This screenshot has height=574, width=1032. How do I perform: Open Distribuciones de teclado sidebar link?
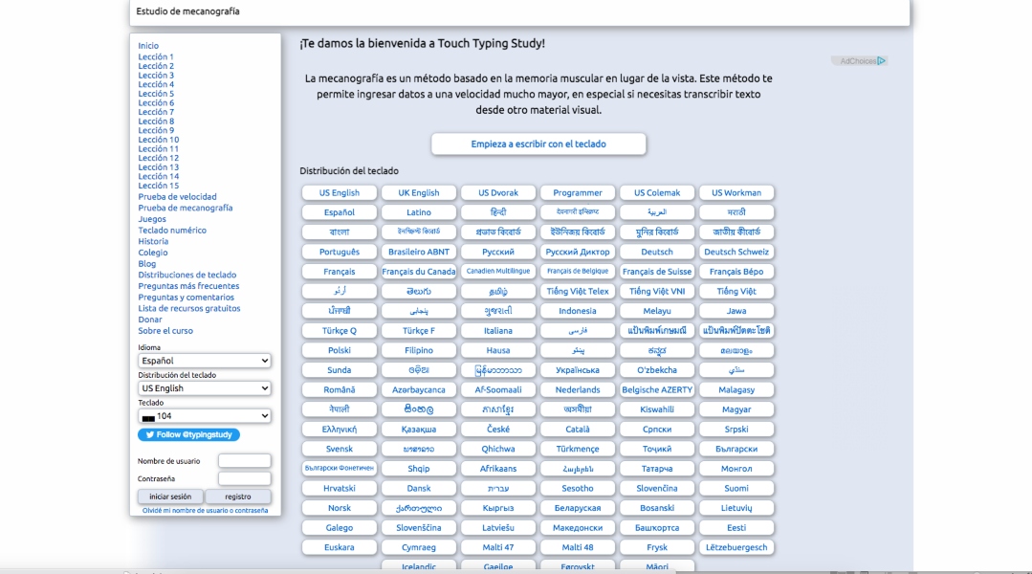187,276
